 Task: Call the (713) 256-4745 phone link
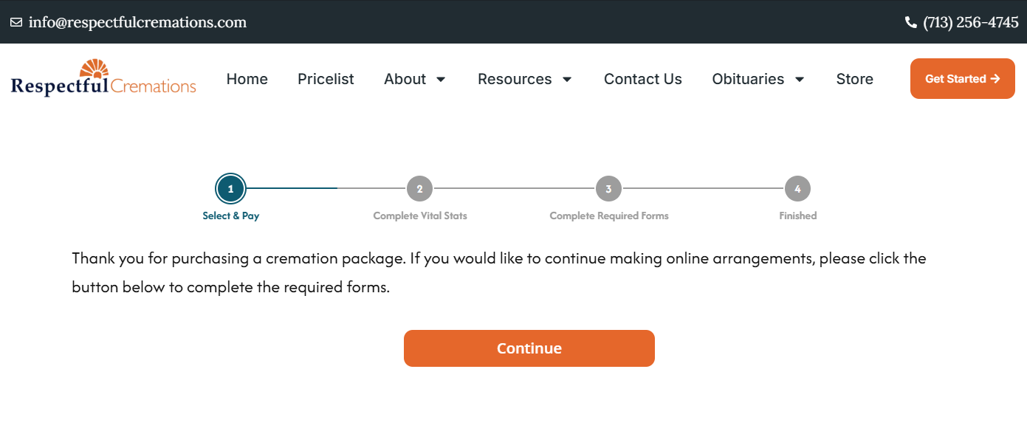point(971,22)
